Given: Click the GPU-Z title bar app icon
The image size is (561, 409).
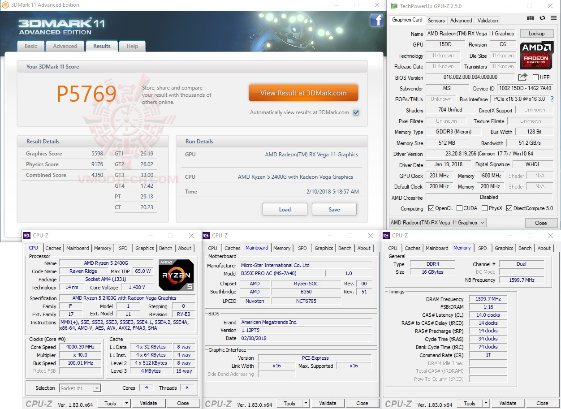Looking at the screenshot, I should point(394,6).
